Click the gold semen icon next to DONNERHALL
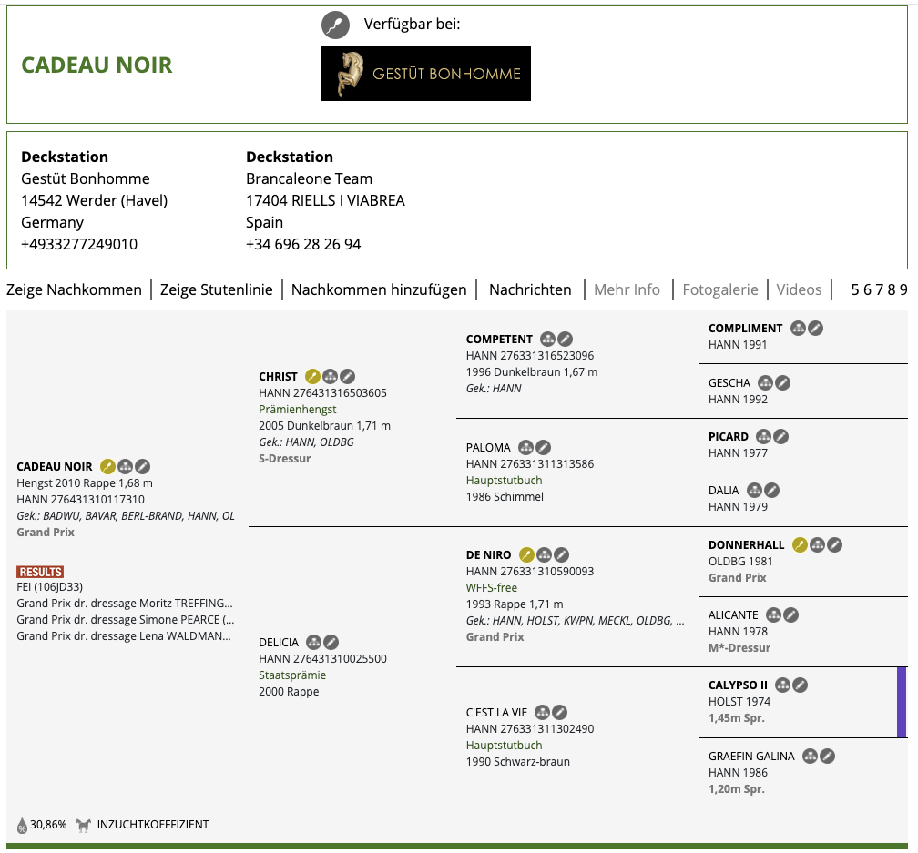Image resolution: width=918 pixels, height=853 pixels. click(x=800, y=544)
